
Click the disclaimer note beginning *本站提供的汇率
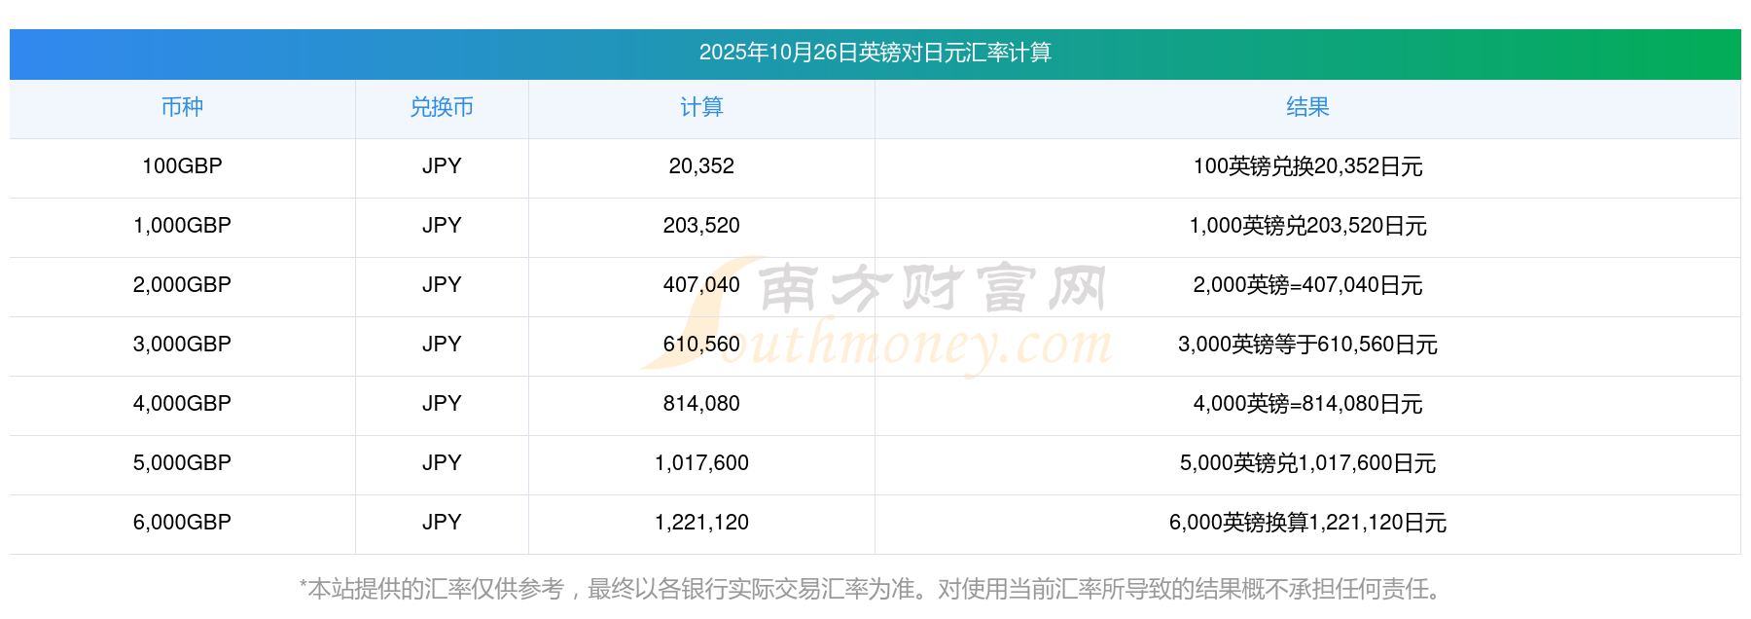pos(875,589)
